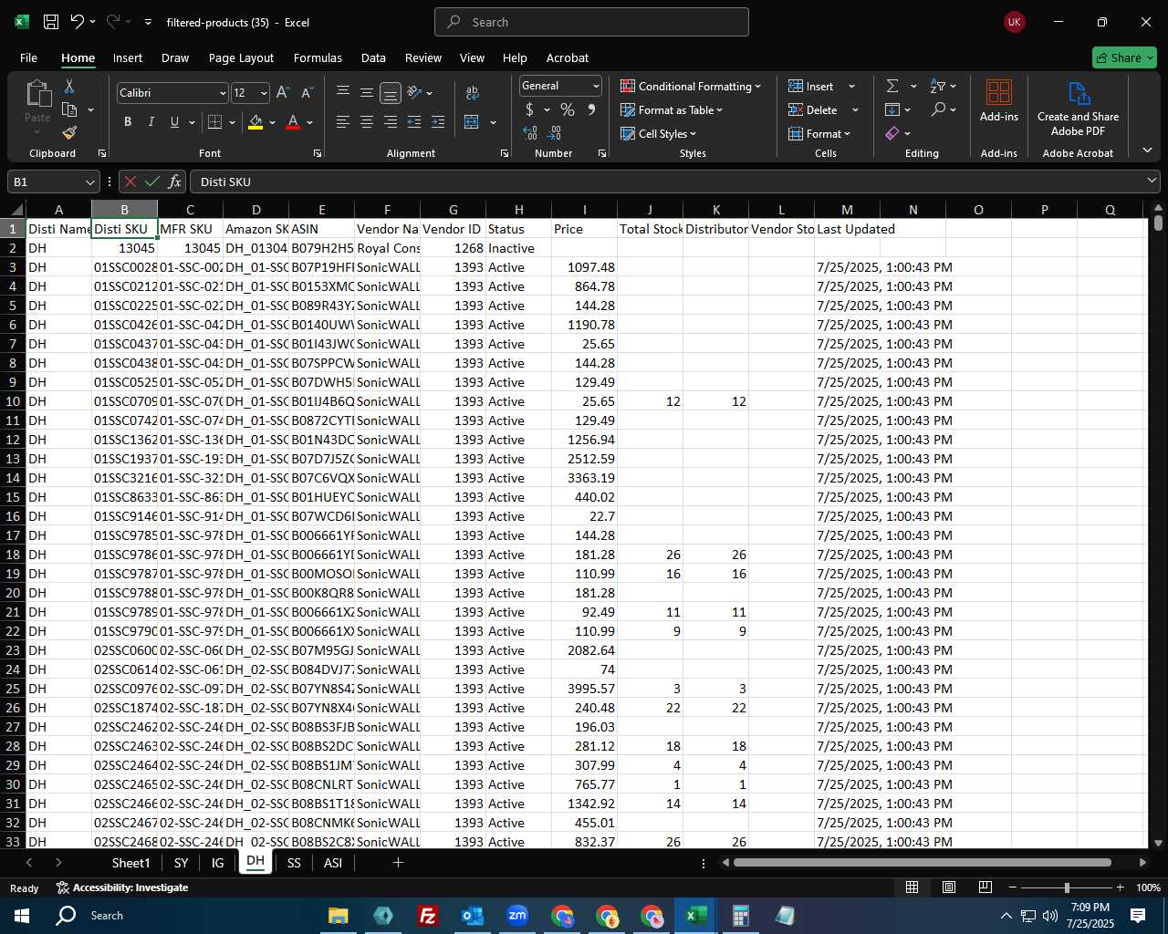Click the Increase Decimal icon

click(x=530, y=133)
